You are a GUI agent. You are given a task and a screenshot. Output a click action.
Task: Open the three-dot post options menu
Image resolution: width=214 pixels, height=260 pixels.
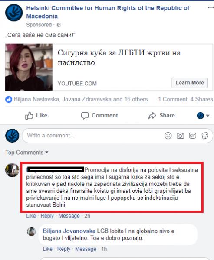click(x=211, y=8)
